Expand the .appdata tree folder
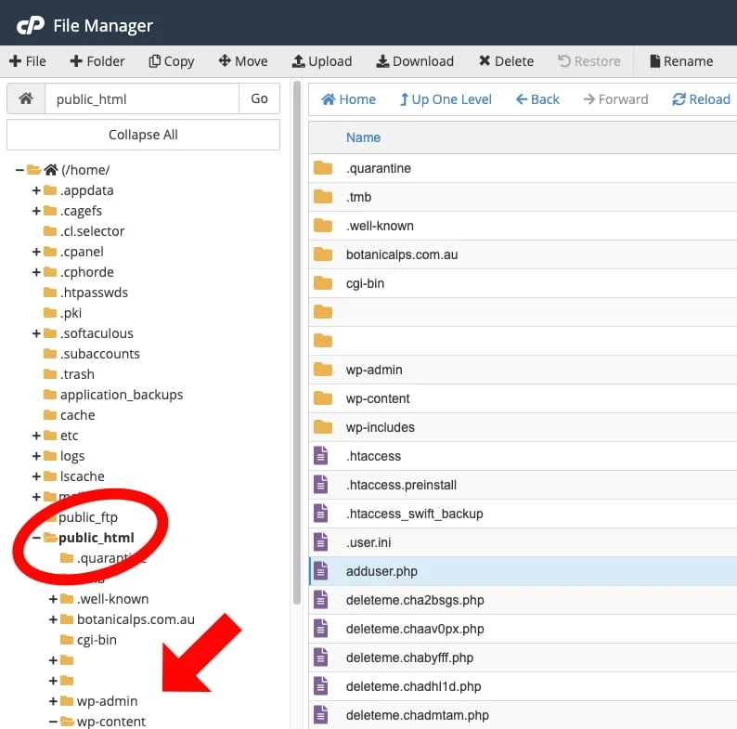The height and width of the screenshot is (729, 737). click(36, 190)
